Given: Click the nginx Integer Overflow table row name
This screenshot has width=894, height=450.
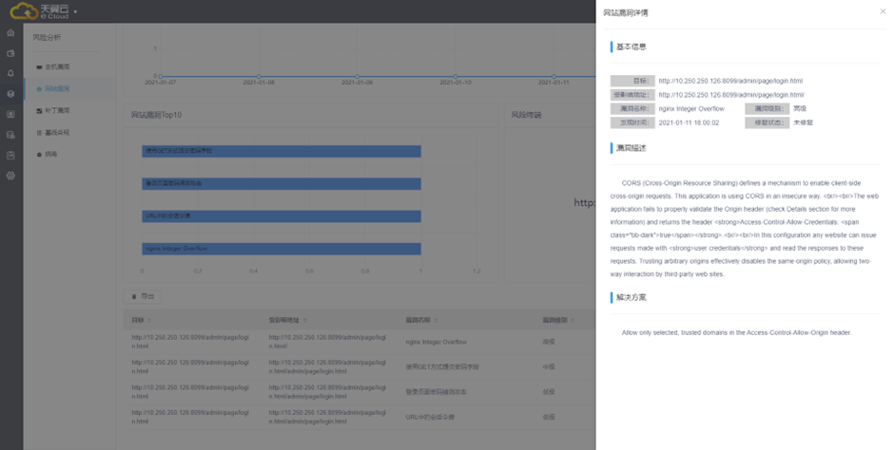Looking at the screenshot, I should click(437, 342).
